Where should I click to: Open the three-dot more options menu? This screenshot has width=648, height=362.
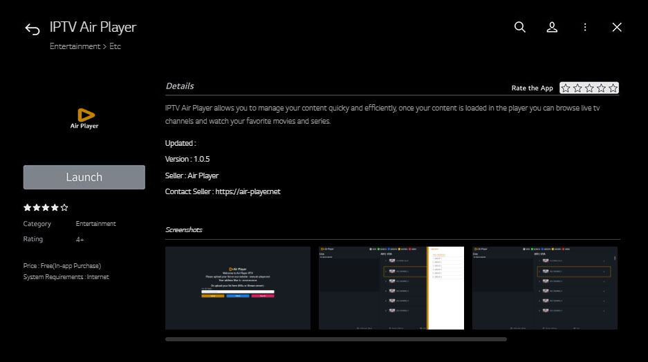pyautogui.click(x=585, y=27)
